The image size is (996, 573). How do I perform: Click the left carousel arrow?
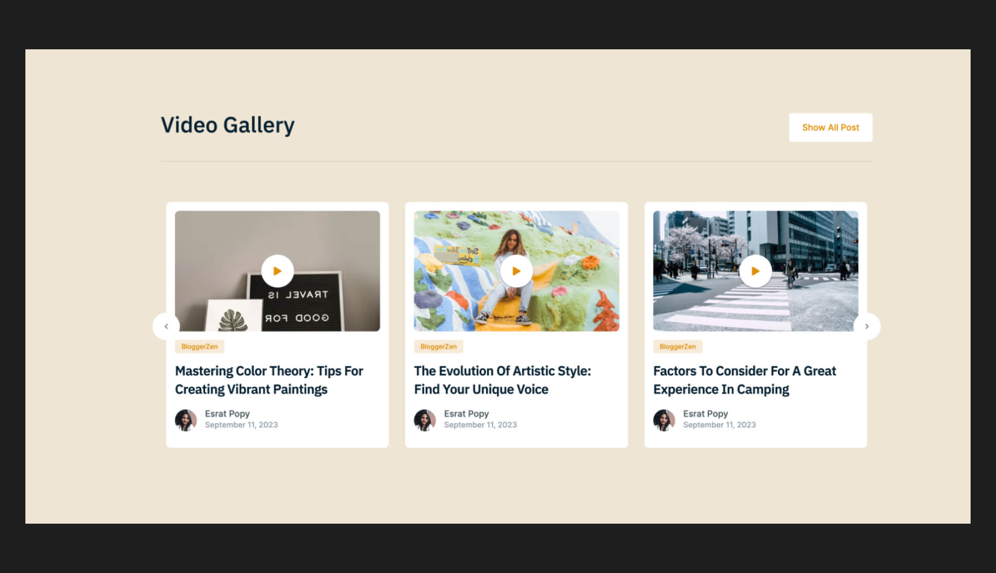coord(167,326)
